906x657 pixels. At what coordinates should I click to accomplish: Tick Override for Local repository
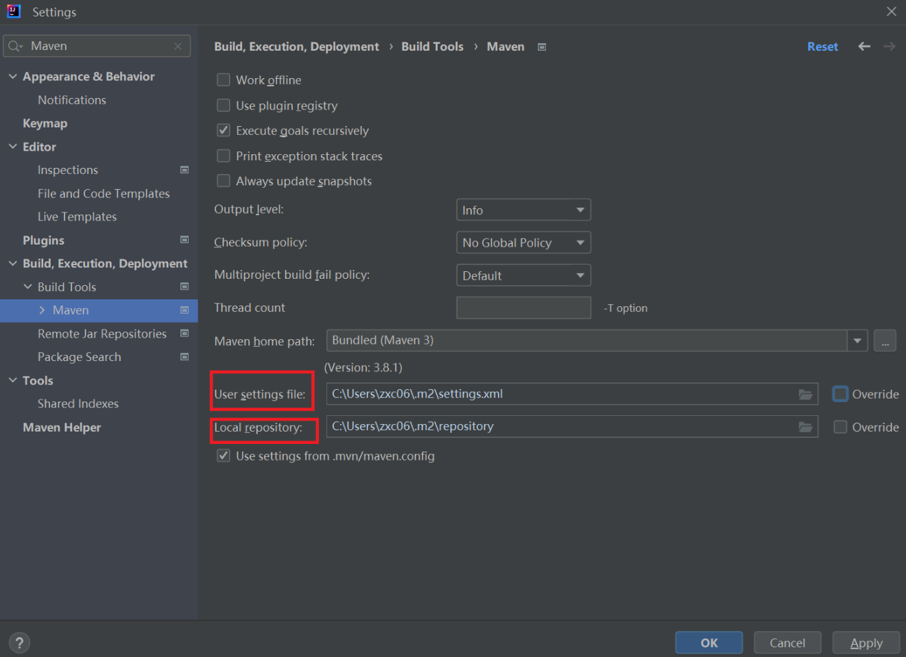840,427
